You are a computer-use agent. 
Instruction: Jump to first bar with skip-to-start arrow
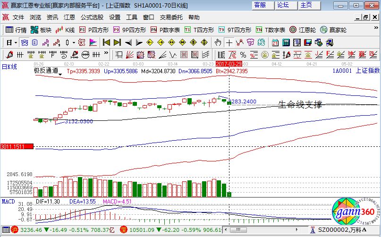(107, 42)
